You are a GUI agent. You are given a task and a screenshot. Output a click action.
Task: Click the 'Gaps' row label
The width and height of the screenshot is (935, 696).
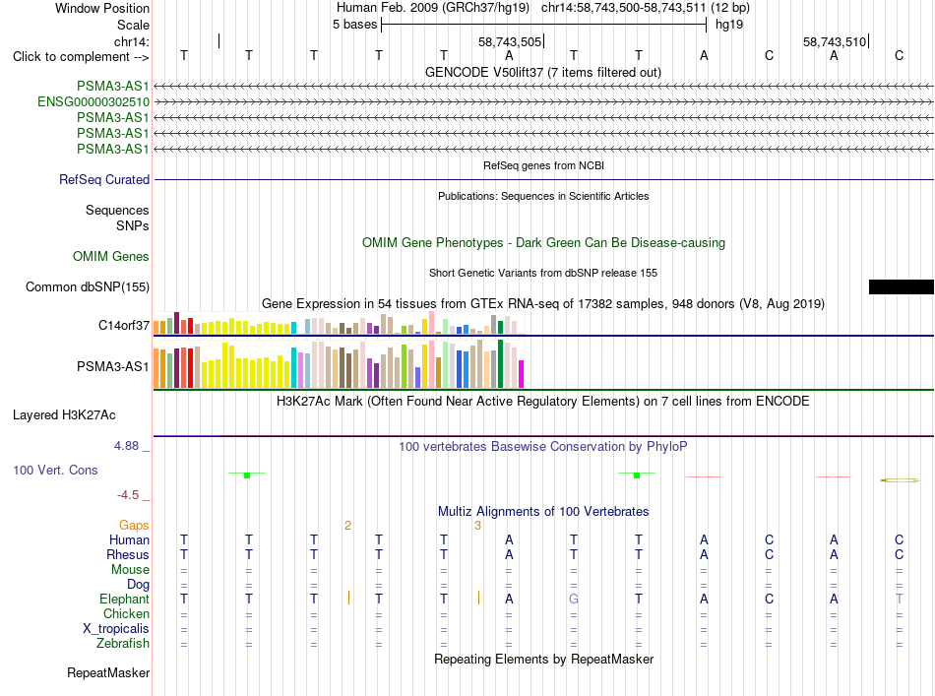(134, 525)
